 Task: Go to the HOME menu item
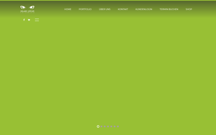[x=68, y=9]
